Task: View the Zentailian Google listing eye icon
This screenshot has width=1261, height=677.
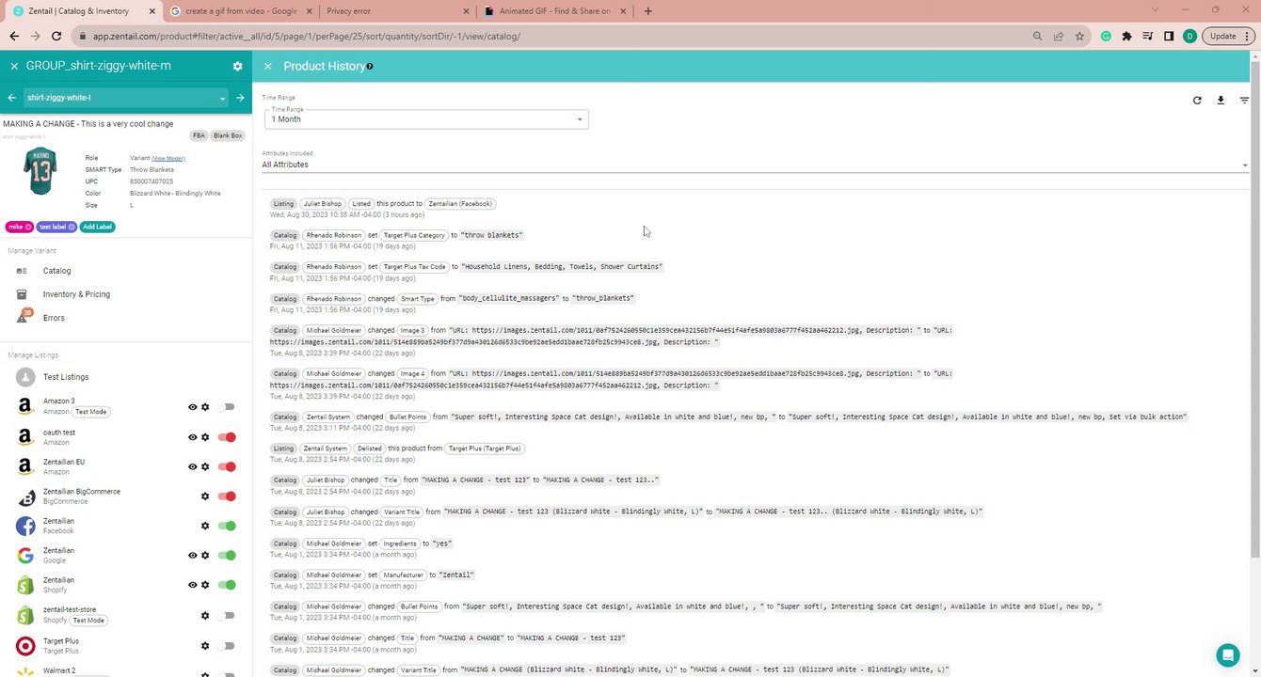Action: coord(192,555)
